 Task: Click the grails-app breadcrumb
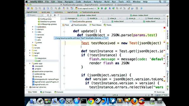[x=45, y=12]
